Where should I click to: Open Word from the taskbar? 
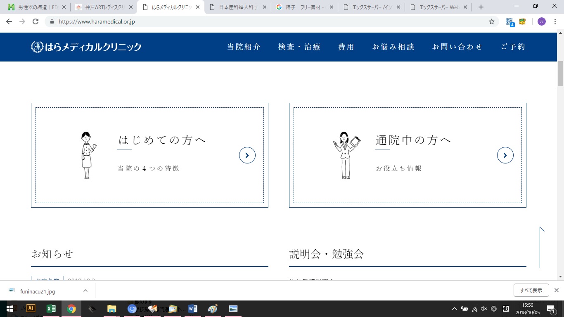coord(193,309)
